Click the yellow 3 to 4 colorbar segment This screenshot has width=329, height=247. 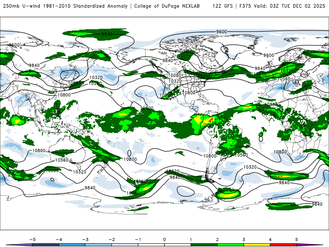tap(257, 245)
